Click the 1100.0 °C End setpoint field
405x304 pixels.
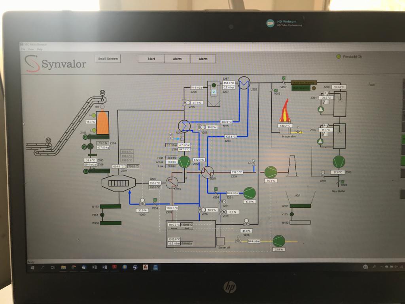tap(187, 225)
